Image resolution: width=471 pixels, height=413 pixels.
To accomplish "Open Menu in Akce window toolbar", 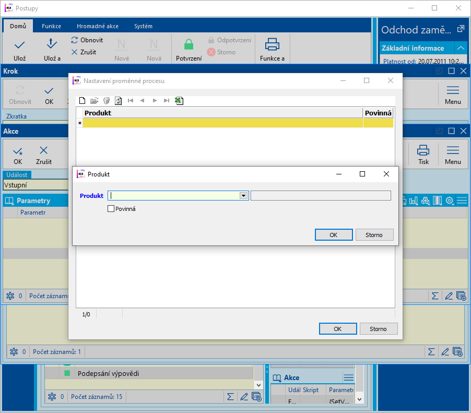I will 453,155.
